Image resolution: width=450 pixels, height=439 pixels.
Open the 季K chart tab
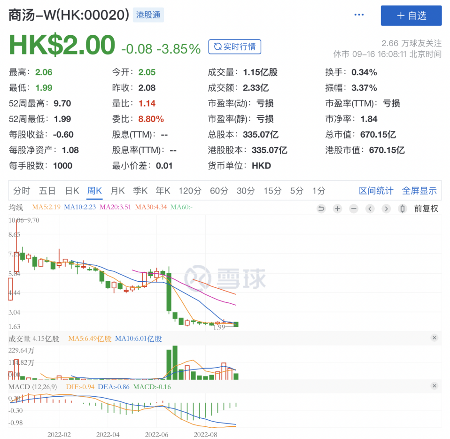tap(140, 191)
